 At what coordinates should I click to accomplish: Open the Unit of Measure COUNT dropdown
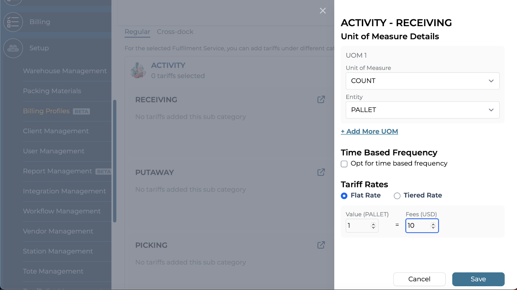coord(422,81)
